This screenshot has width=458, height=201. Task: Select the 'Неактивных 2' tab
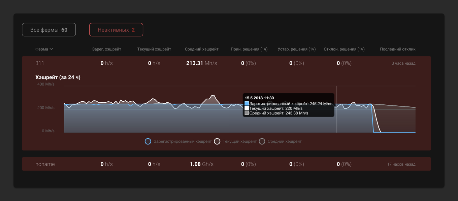[116, 30]
